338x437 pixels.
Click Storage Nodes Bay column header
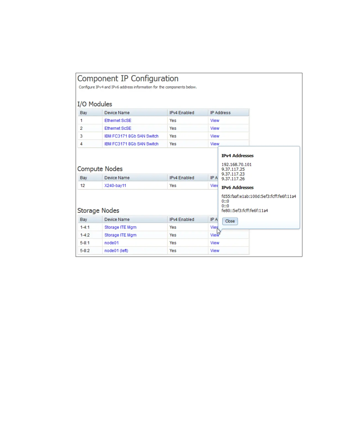[90, 219]
